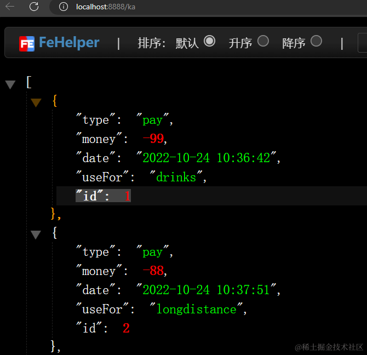367x355 pixels.
Task: Select the 升序 sort radio button
Action: 263,41
